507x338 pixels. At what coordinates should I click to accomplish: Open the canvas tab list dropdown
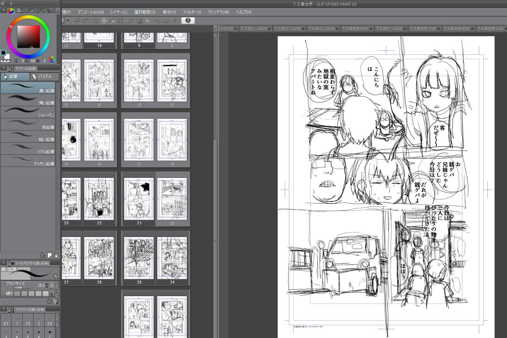[x=216, y=28]
